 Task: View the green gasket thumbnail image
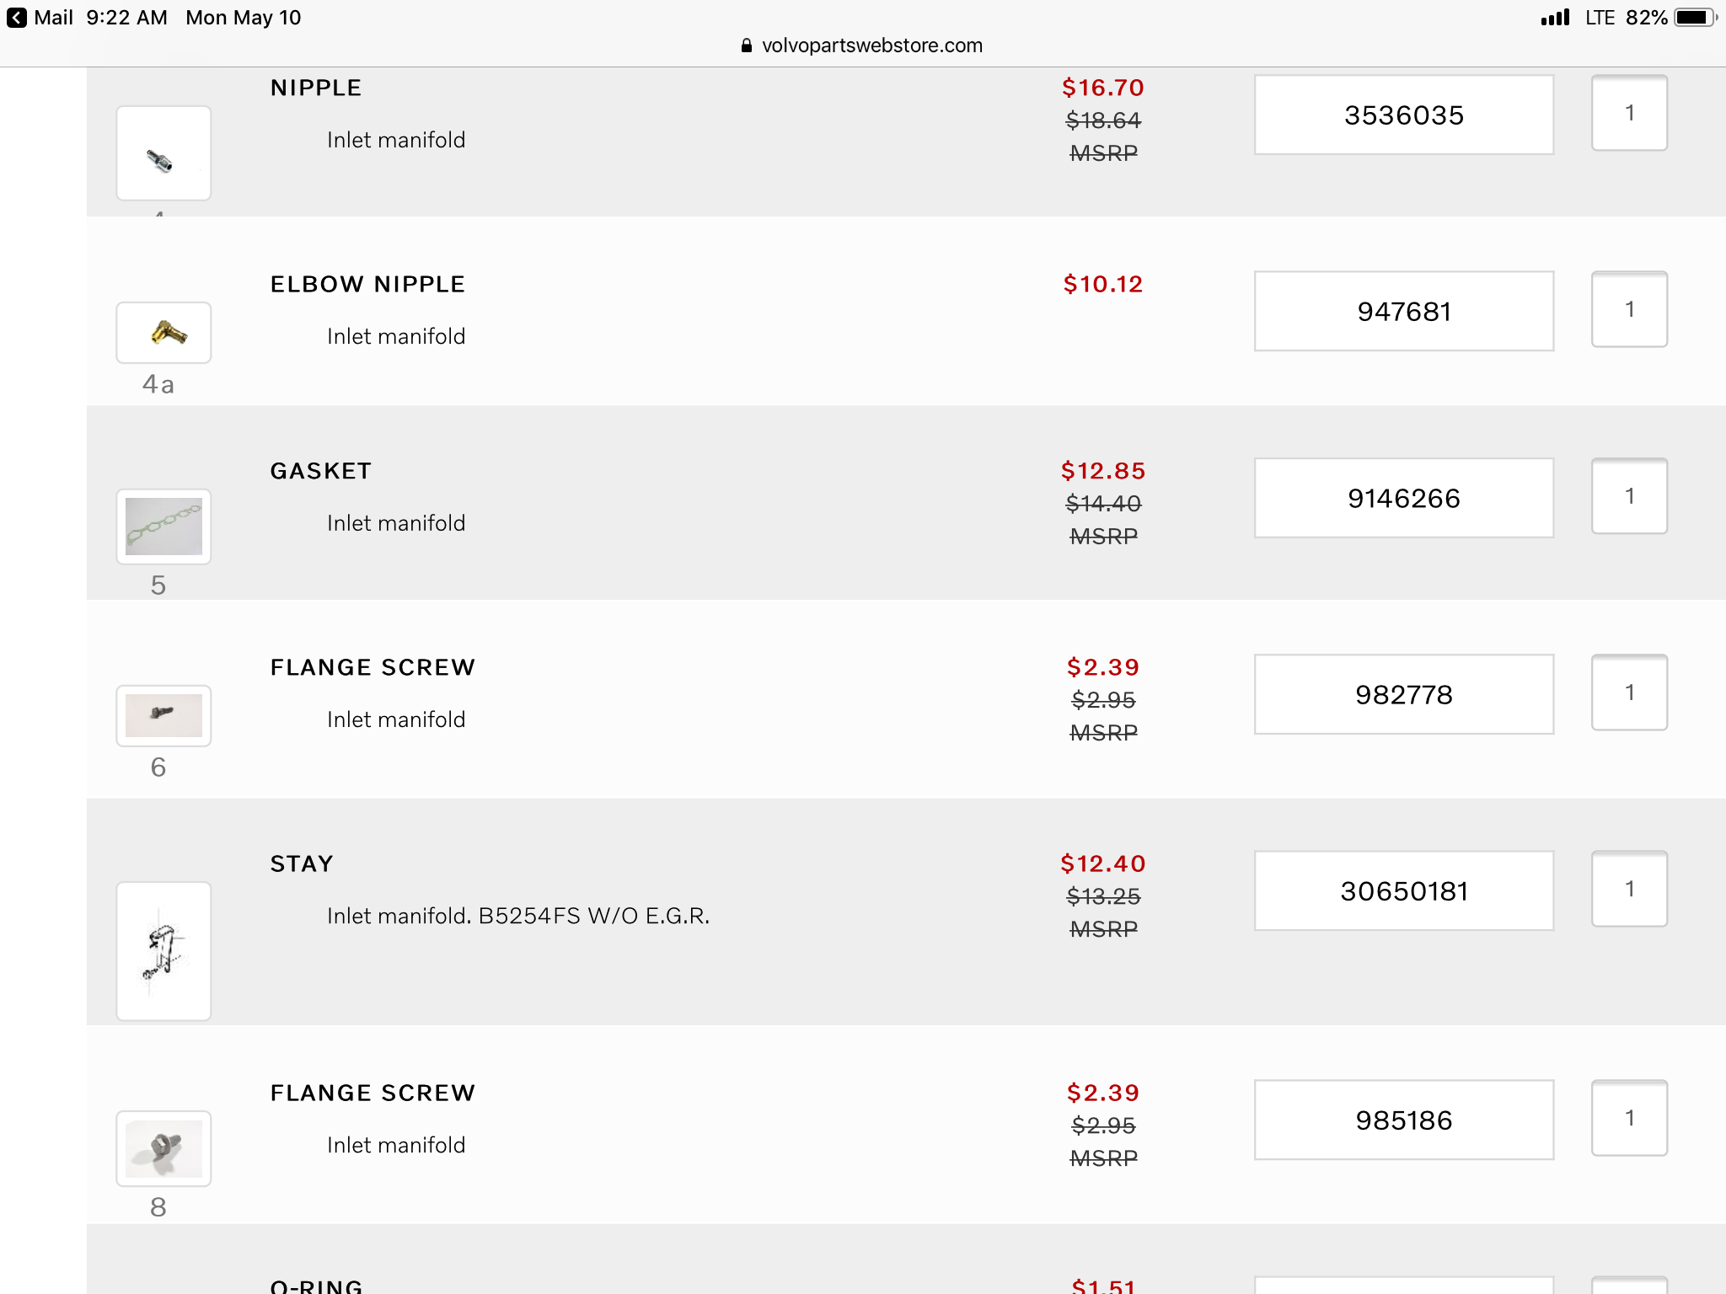pyautogui.click(x=163, y=527)
